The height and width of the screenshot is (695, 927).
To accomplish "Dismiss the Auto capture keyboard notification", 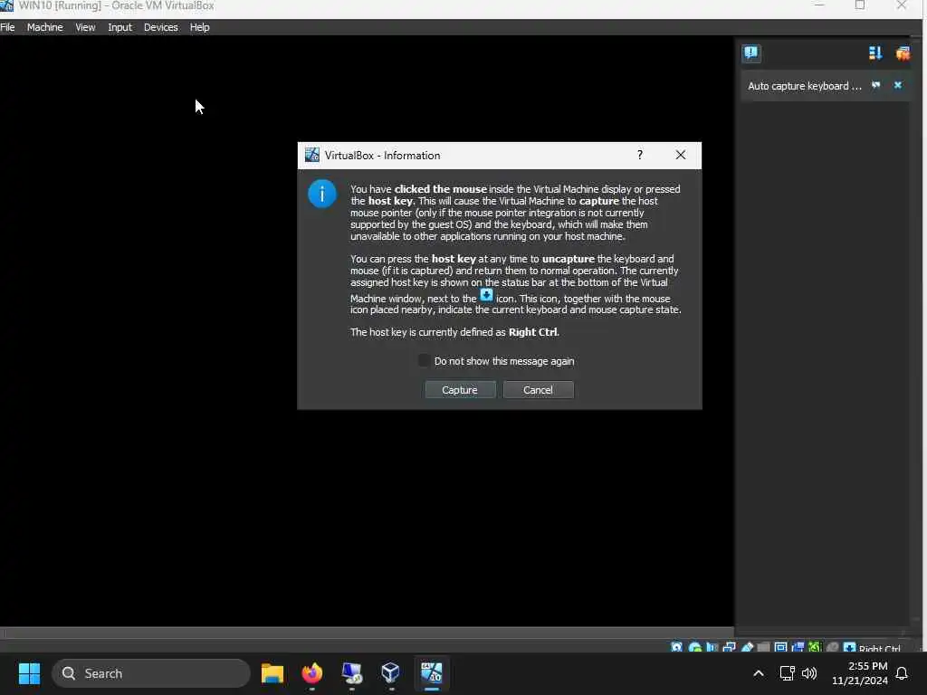I will pos(897,85).
